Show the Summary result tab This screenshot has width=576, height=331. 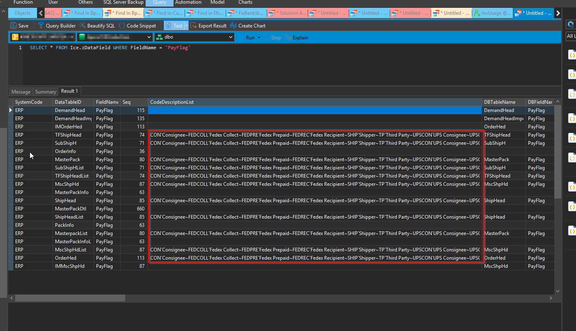pos(46,92)
